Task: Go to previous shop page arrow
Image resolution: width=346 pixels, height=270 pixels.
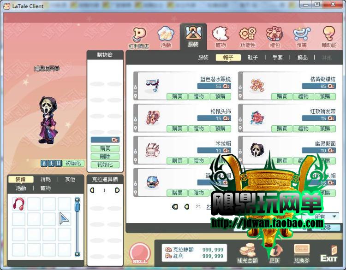Action: pos(186,207)
